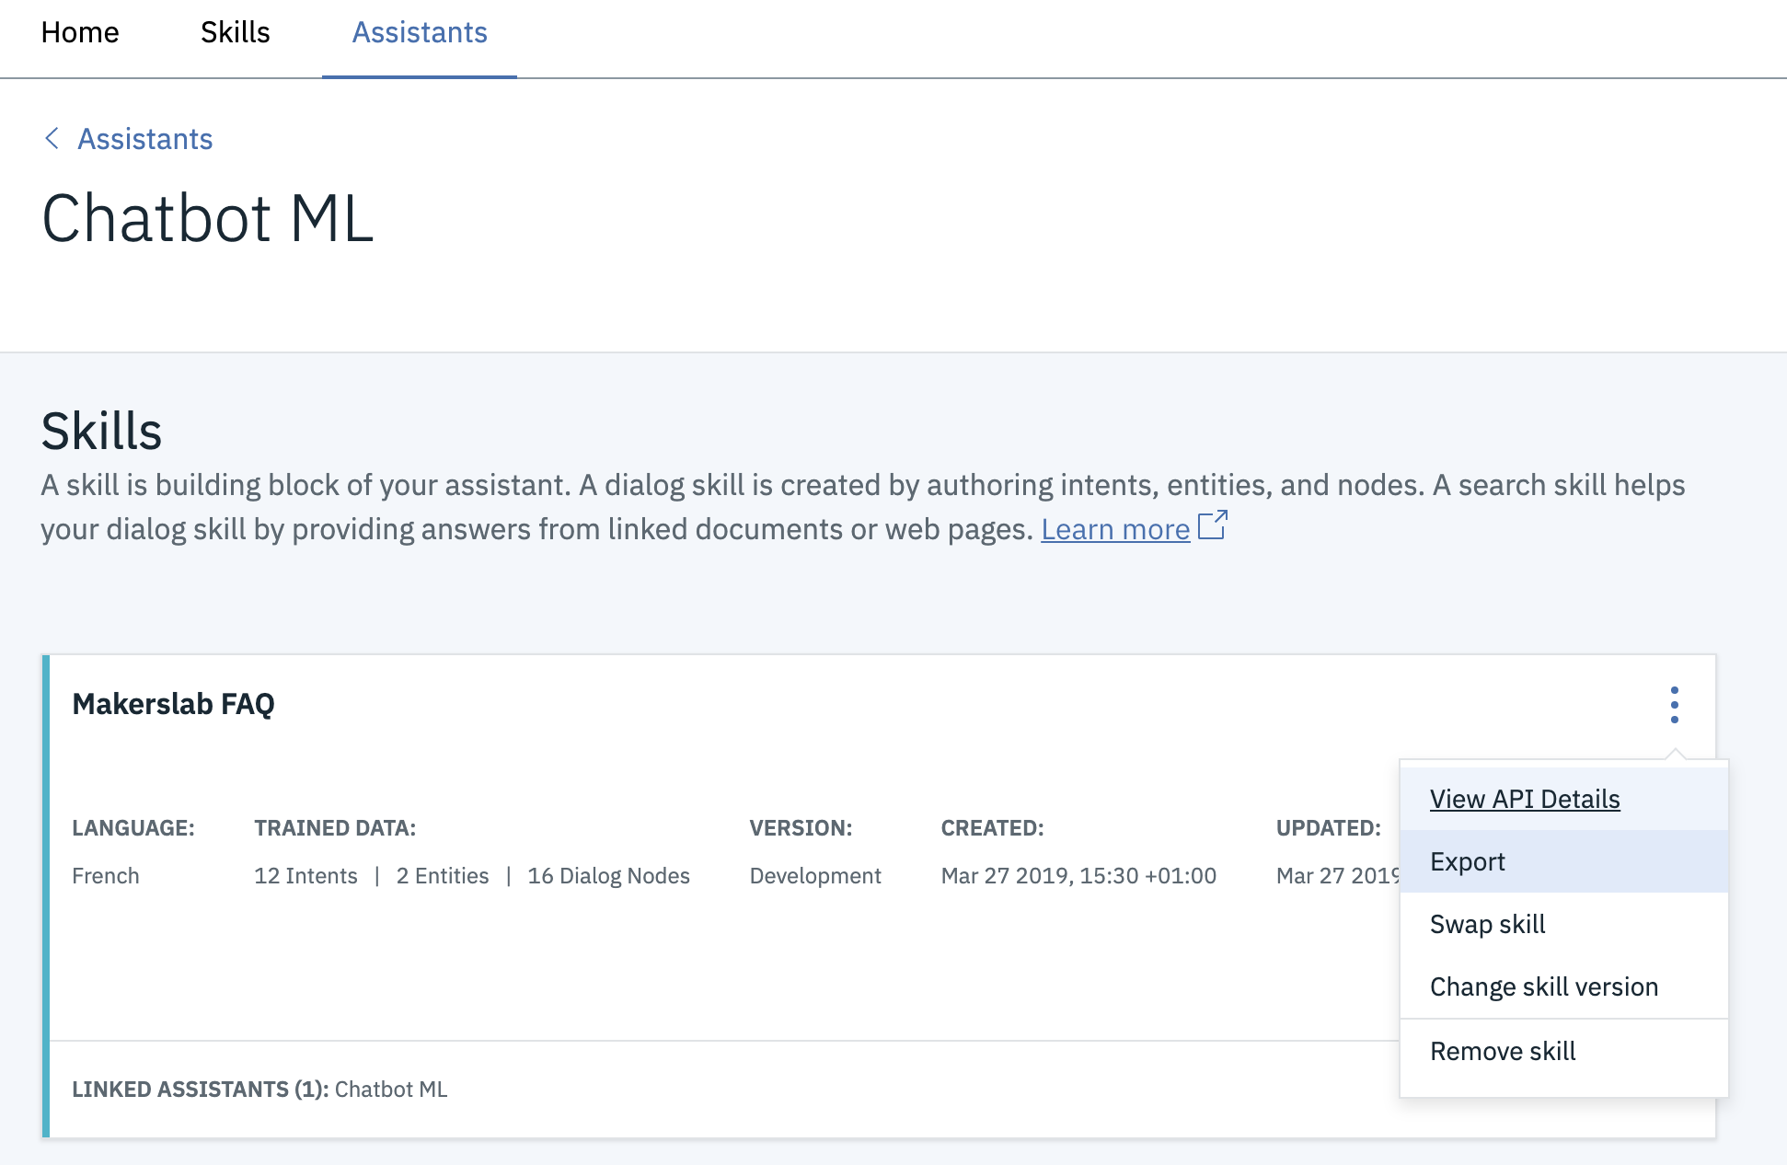
Task: Click Swap skill menu option
Action: click(1487, 924)
